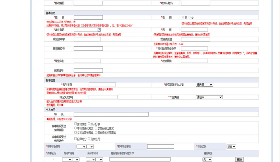The image size is (280, 162).
Task: Open the 至何年何月 month dropdown in row 1
Action: (x=99, y=159)
